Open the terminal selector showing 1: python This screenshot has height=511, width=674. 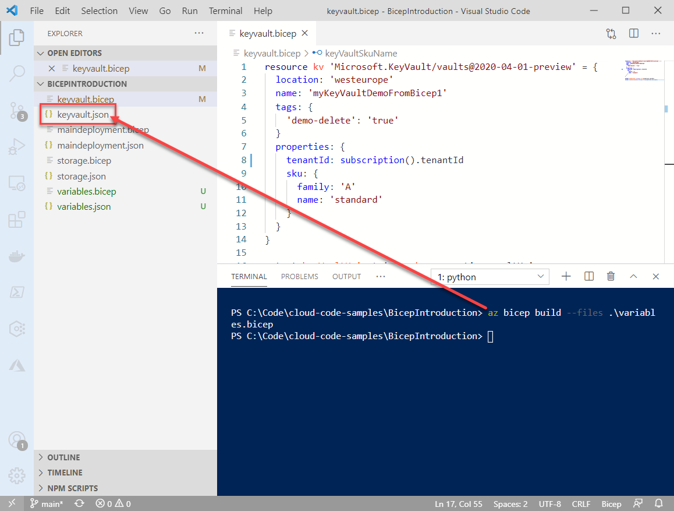489,276
